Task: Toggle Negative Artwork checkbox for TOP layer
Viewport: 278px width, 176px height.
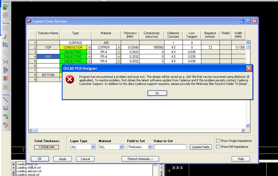Action: click(x=210, y=47)
